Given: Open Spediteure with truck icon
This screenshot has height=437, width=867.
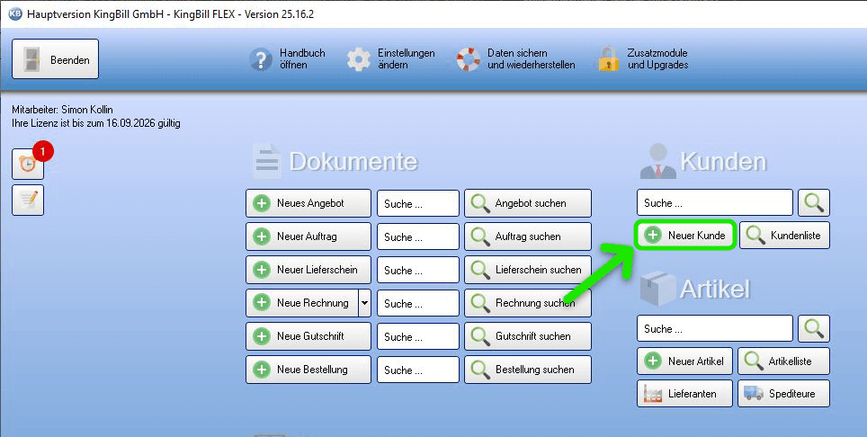Looking at the screenshot, I should click(x=783, y=393).
